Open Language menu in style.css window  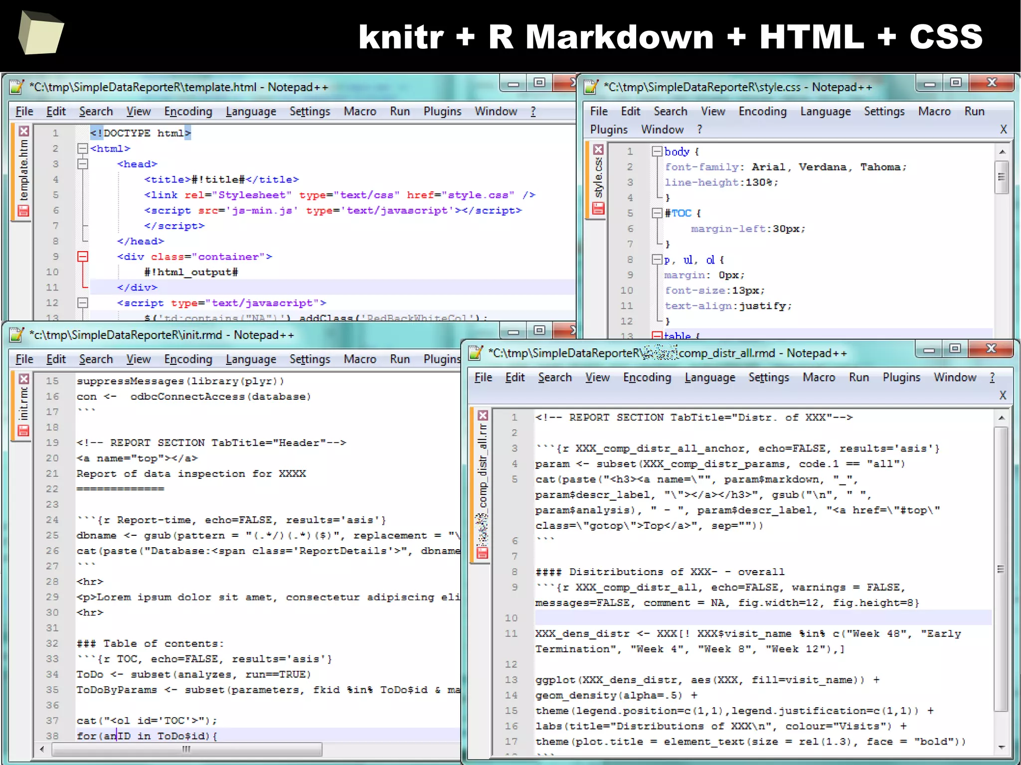coord(825,111)
